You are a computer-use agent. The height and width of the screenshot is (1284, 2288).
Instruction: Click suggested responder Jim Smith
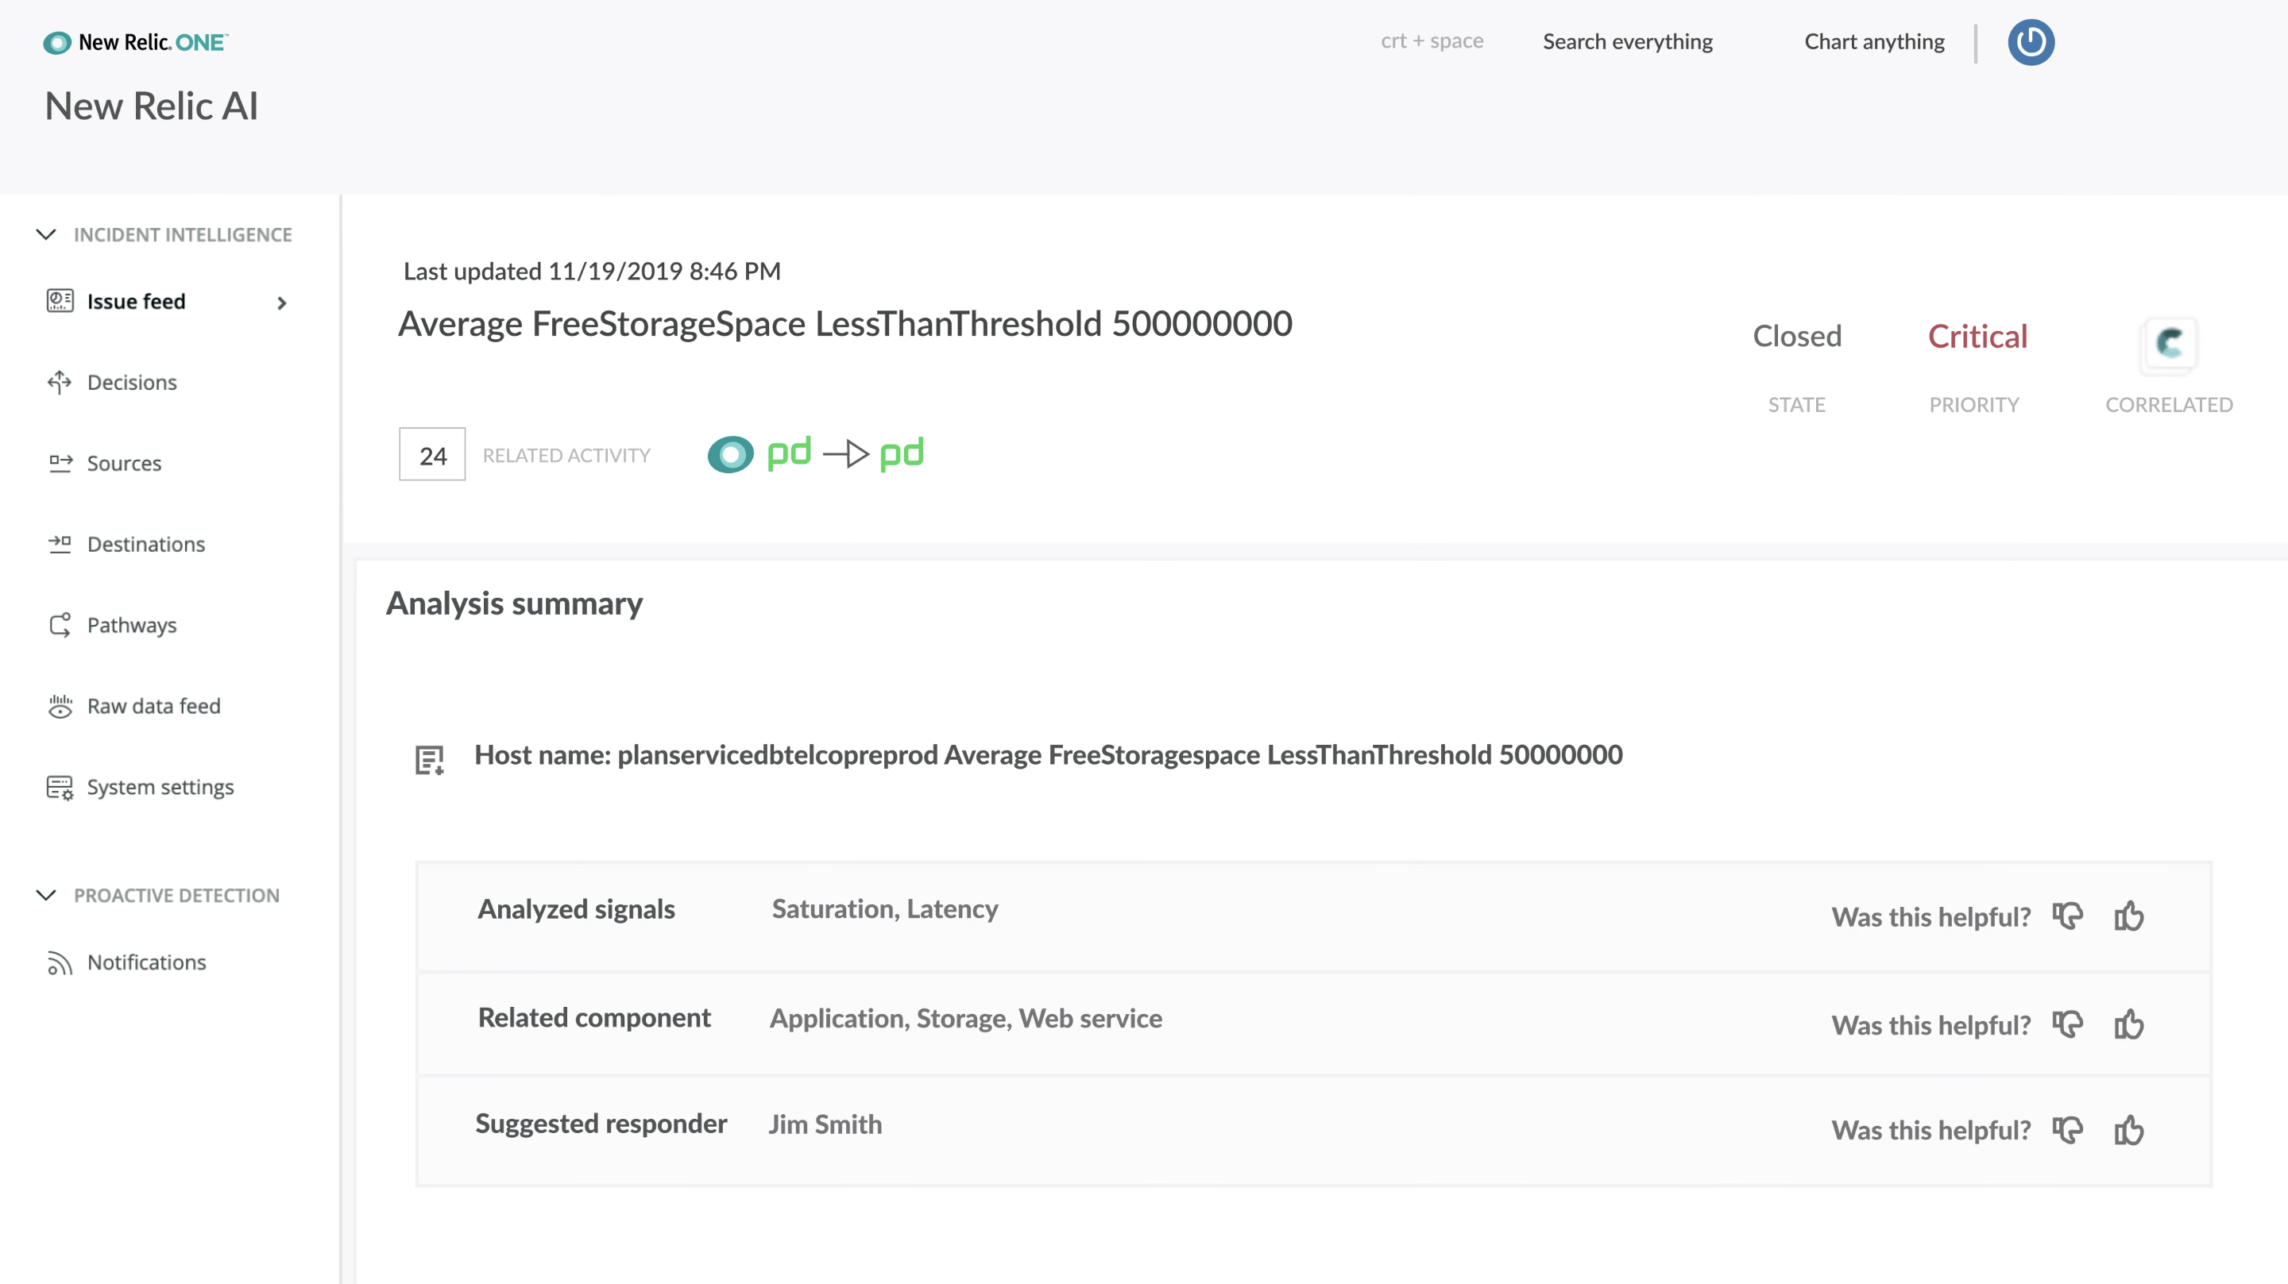point(825,1124)
